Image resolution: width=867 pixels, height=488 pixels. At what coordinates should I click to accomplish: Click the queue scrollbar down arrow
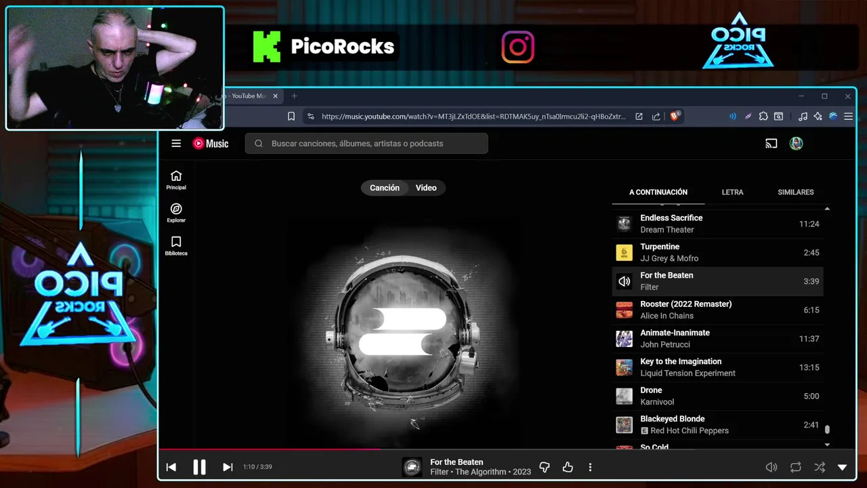coord(827,445)
